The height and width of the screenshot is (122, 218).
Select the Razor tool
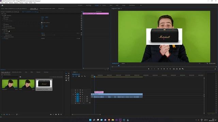tap(69, 76)
